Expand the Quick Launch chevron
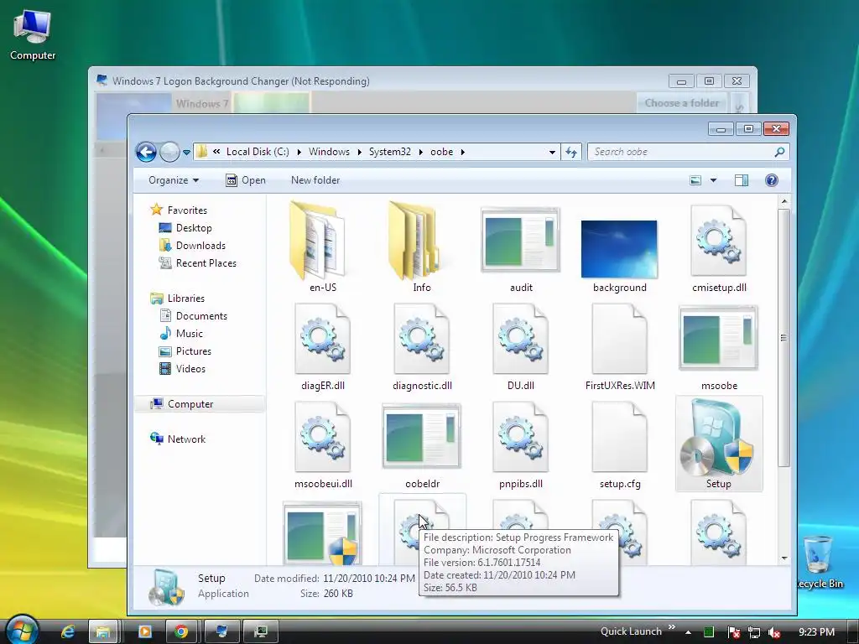 [x=672, y=627]
